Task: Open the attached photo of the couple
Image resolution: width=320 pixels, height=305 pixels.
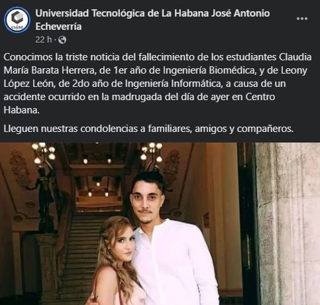Action: 160,223
